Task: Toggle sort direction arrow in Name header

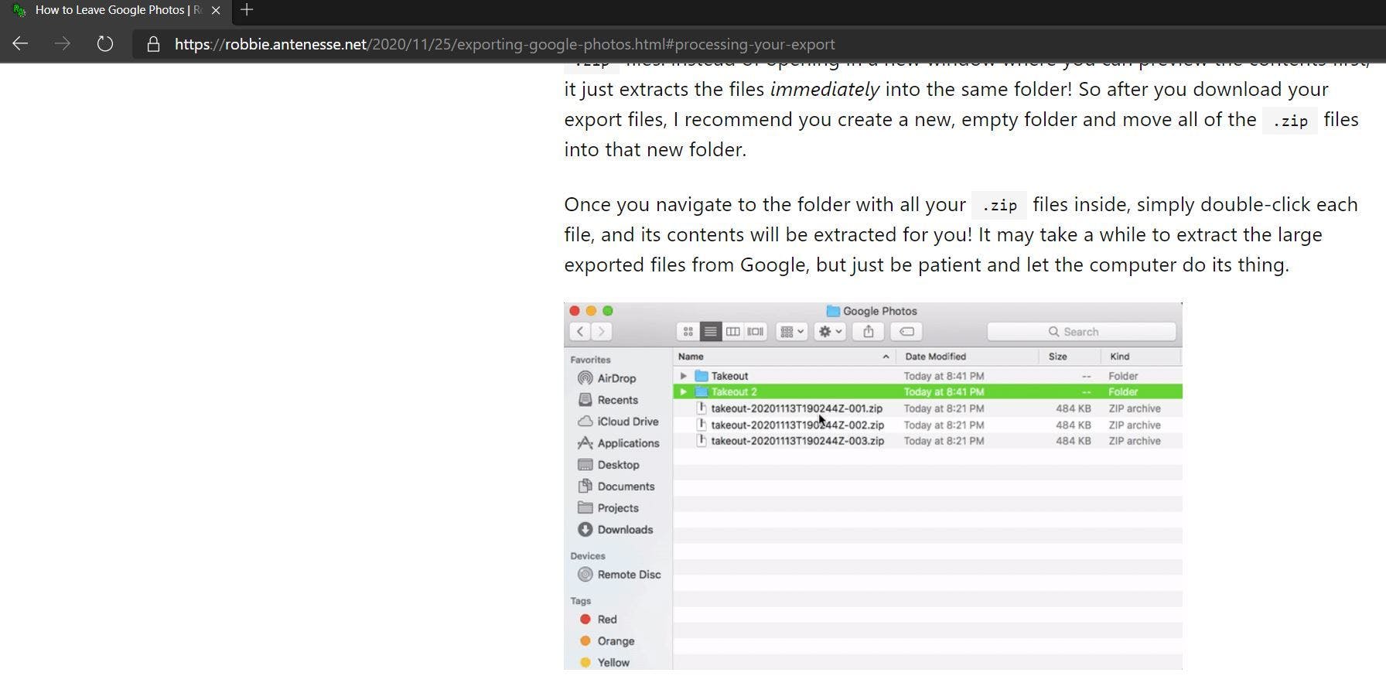Action: tap(886, 357)
